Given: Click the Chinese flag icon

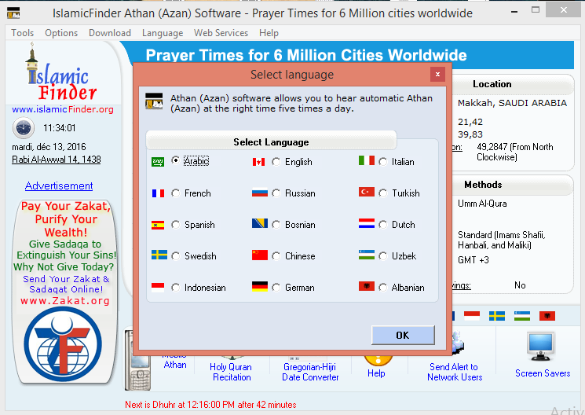Looking at the screenshot, I should pos(260,255).
